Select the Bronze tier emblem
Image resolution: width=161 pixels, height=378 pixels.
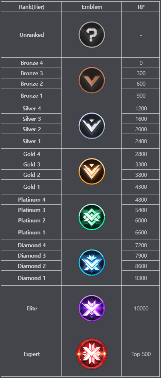click(x=92, y=80)
